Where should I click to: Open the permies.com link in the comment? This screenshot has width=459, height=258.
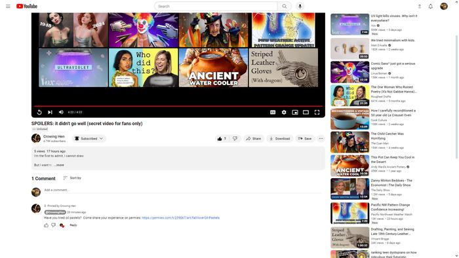tap(180, 217)
